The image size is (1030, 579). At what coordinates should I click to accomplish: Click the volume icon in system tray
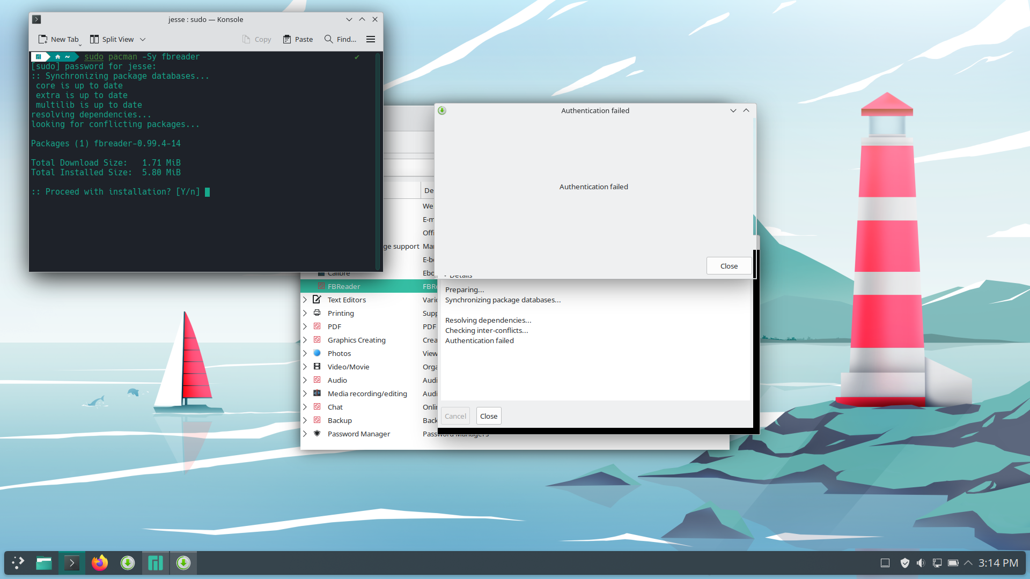pyautogui.click(x=921, y=563)
